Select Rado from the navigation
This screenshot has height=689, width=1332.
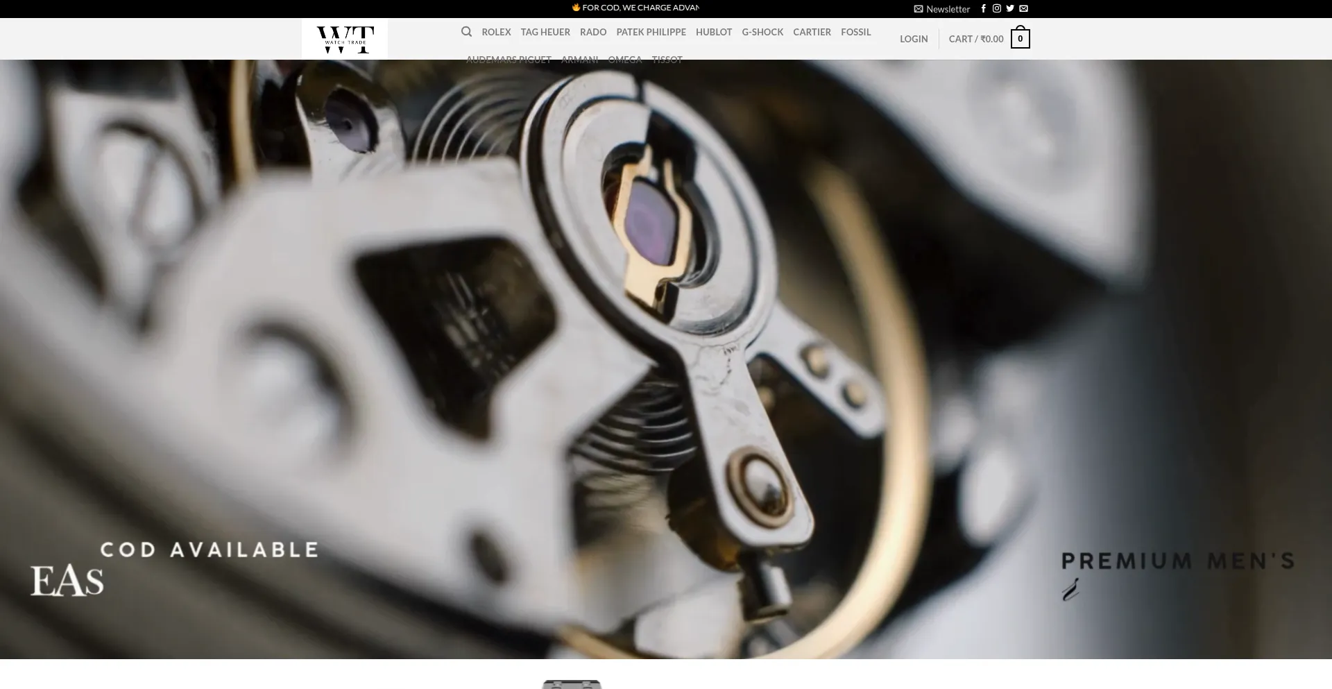pos(593,32)
